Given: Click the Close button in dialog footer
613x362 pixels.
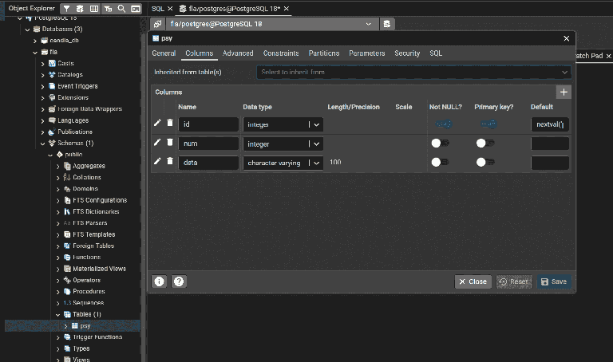Looking at the screenshot, I should point(473,281).
